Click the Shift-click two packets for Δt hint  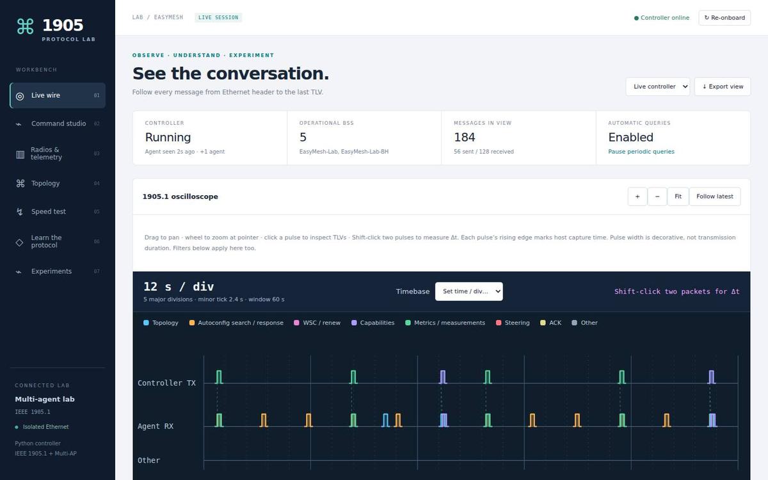(x=677, y=292)
